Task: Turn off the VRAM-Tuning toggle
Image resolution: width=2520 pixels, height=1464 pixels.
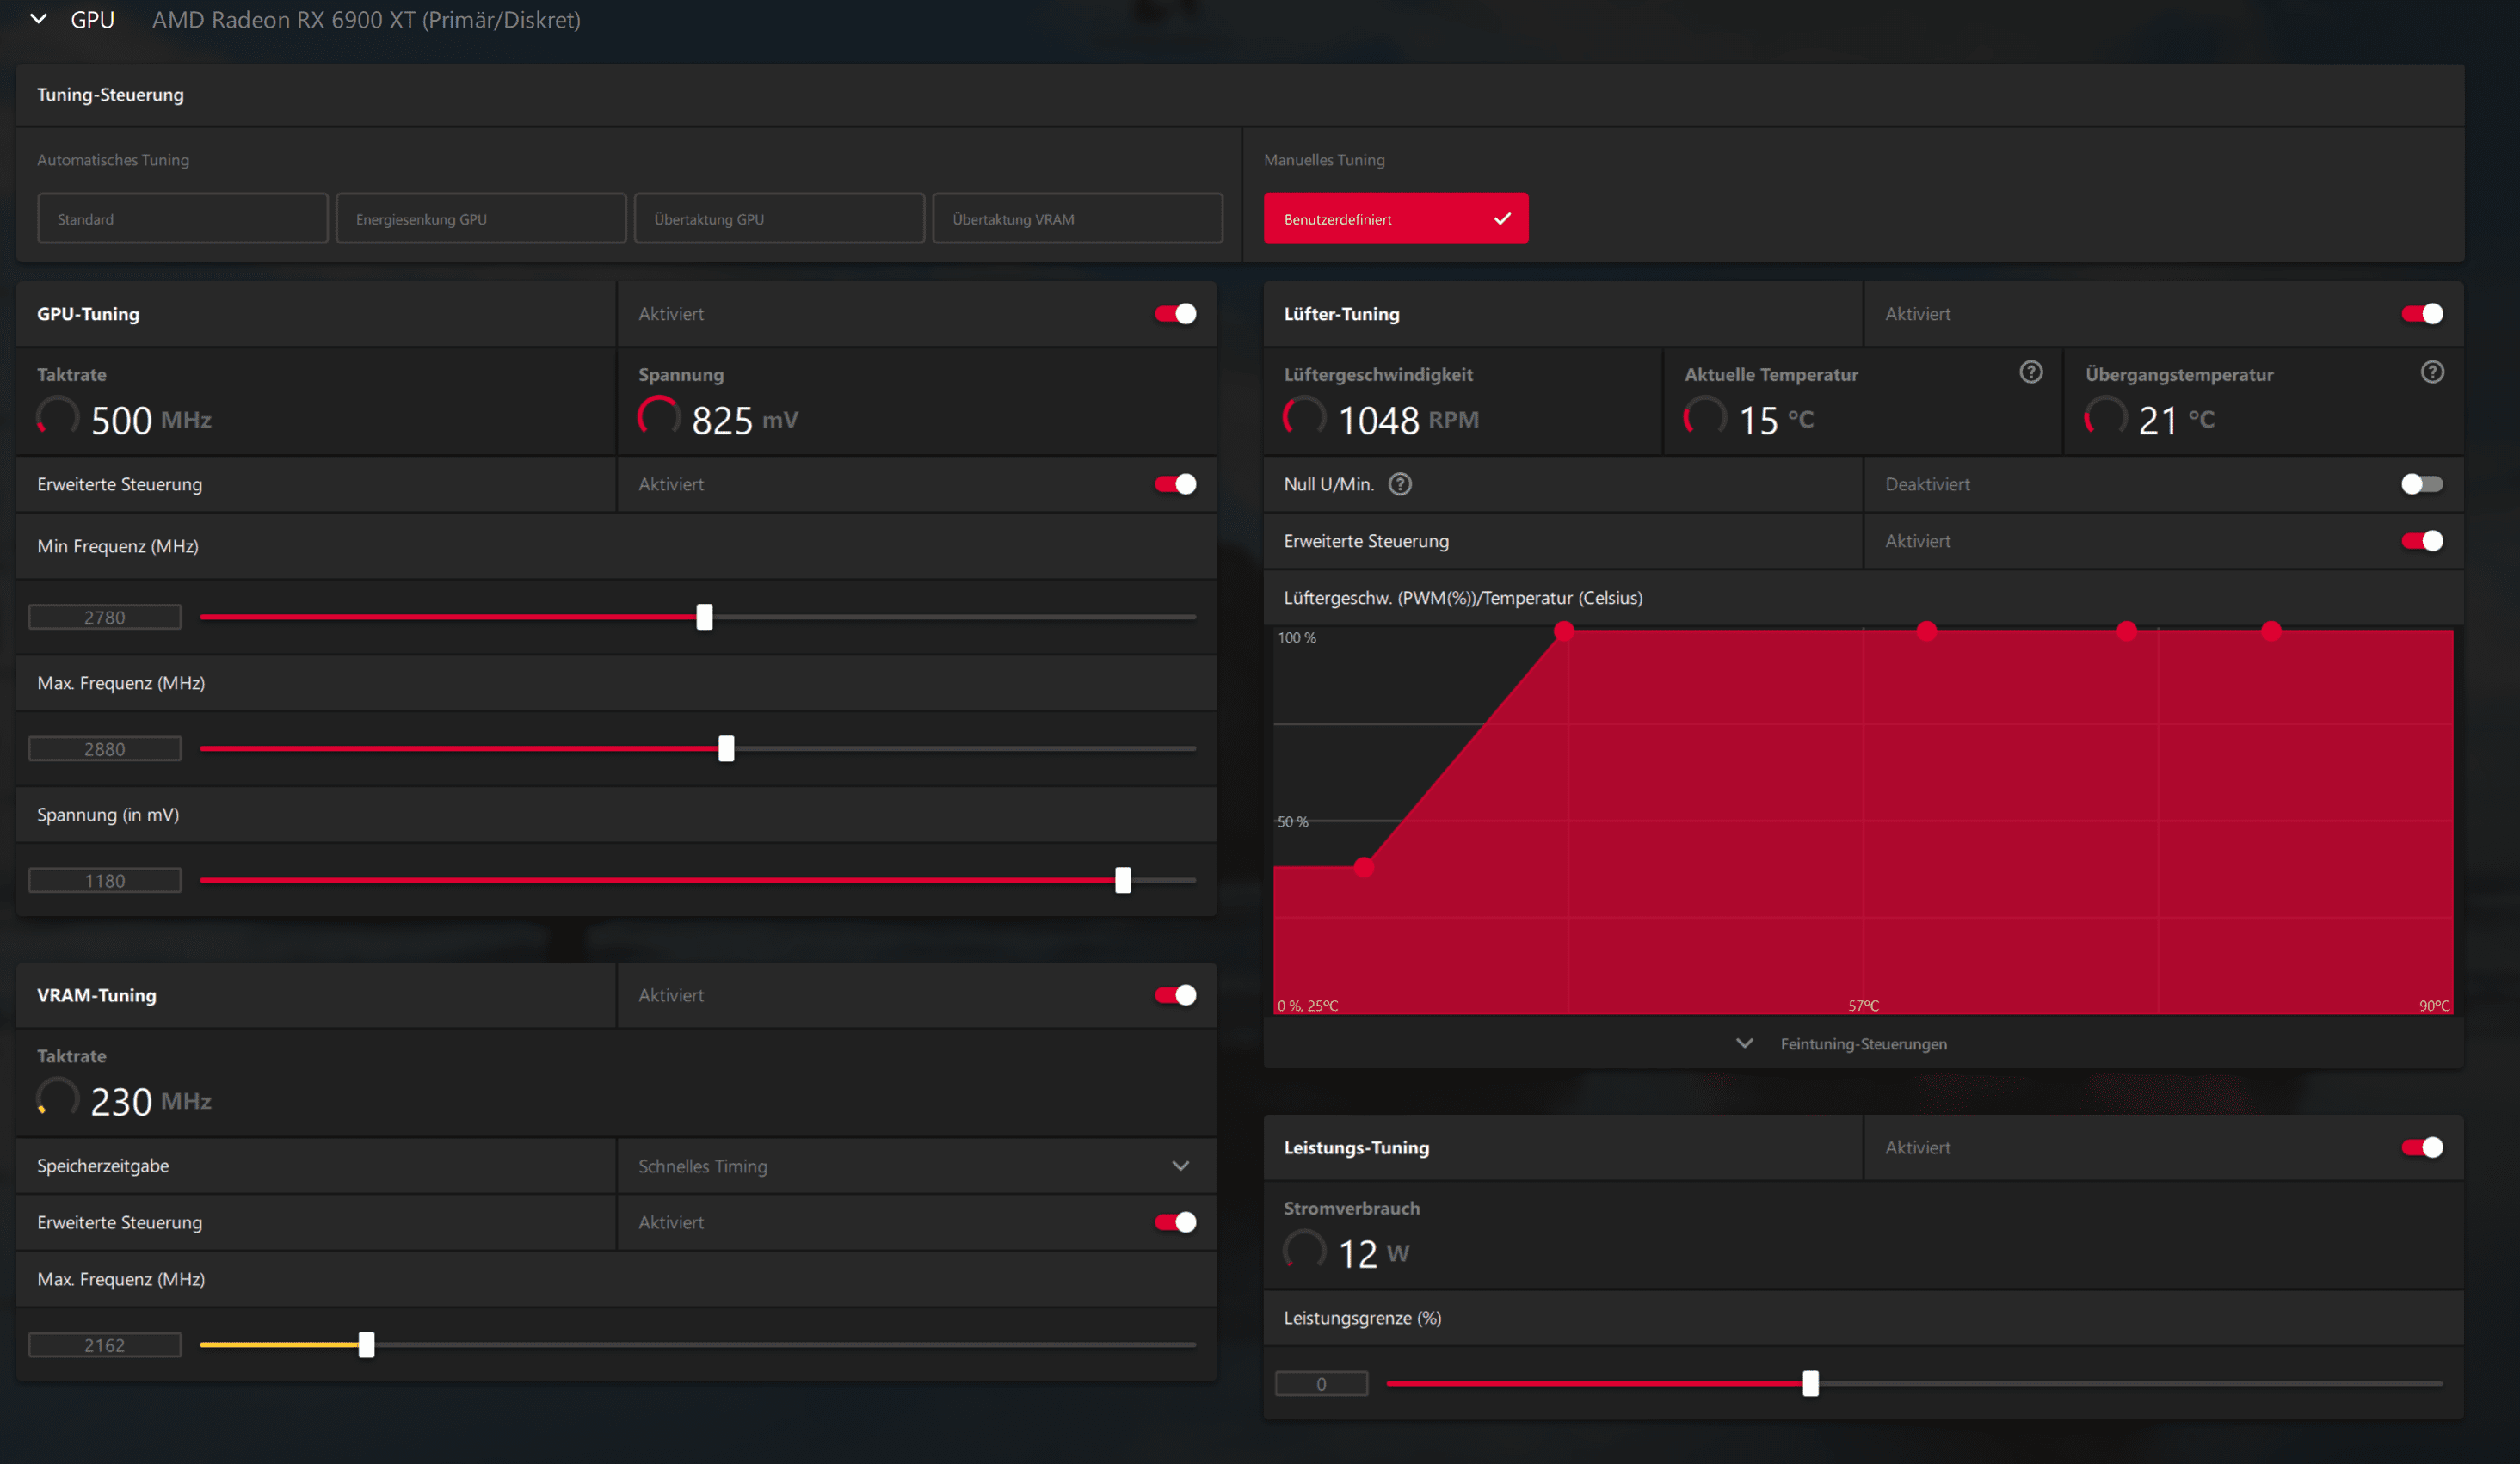Action: coord(1175,995)
